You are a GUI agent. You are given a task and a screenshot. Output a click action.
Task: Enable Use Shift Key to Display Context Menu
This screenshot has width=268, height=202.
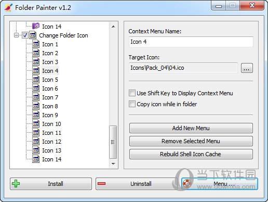tap(132, 93)
